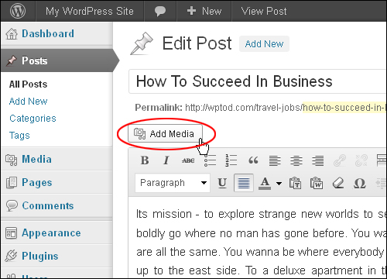Image resolution: width=387 pixels, height=279 pixels.
Task: Insert bulleted list
Action: 210,160
